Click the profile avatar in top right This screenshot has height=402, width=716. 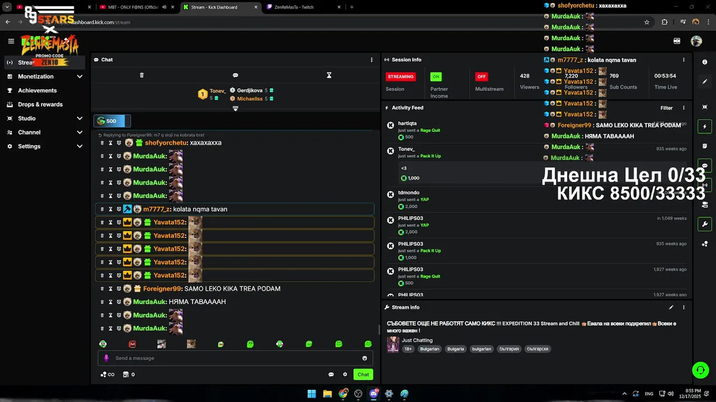[x=696, y=41]
